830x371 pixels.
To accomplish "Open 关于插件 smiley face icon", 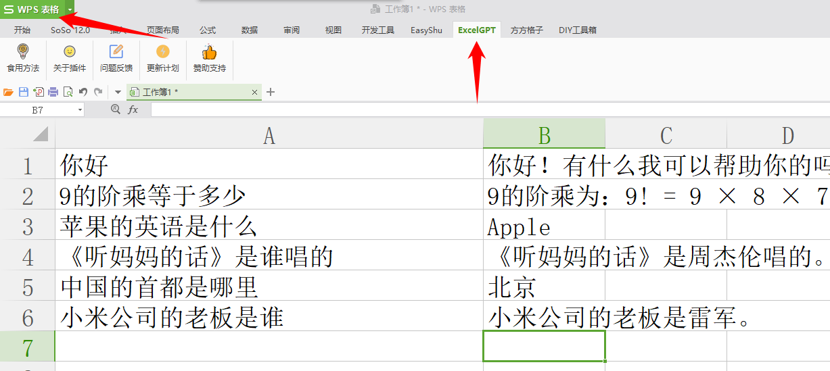I will point(70,53).
